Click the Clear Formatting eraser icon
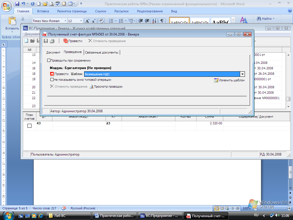Screen dimensions: 293x220 101,21
